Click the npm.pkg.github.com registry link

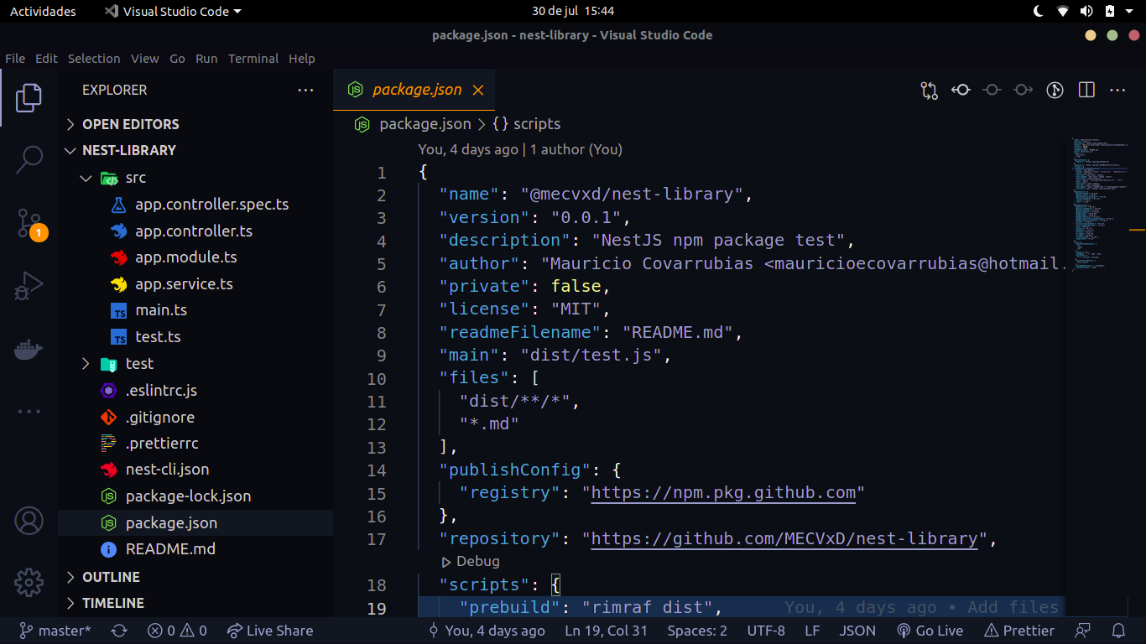723,492
